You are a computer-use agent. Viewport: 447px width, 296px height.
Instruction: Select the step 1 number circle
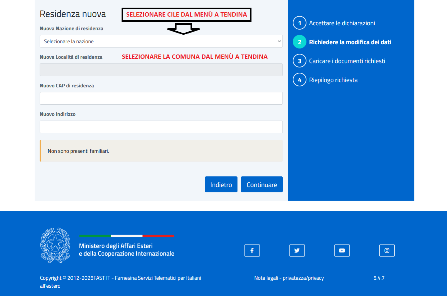(299, 23)
